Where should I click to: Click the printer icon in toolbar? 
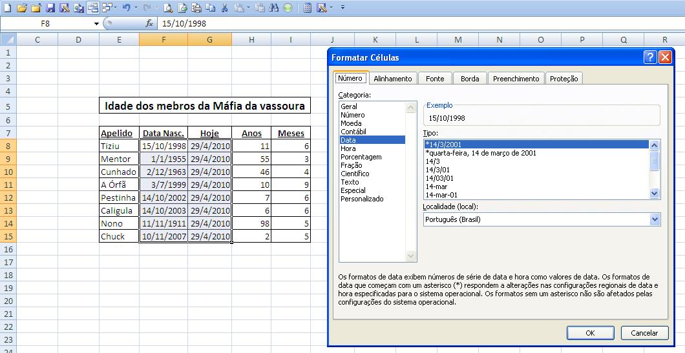pyautogui.click(x=196, y=7)
